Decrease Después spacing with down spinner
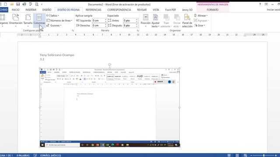This screenshot has height=157, width=280. tap(136, 27)
